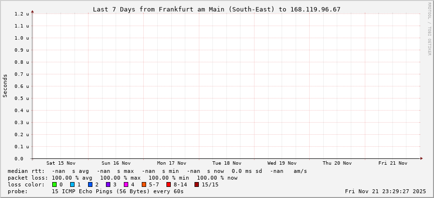
Task: Click the red arrow ending the time axis
Action: tap(421, 158)
